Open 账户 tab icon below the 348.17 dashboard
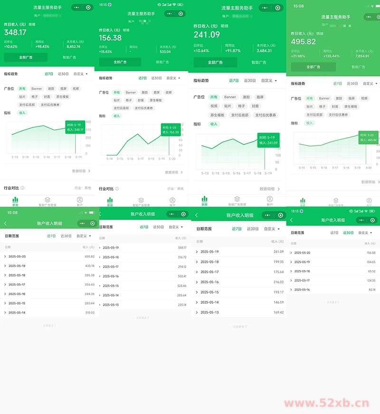This screenshot has height=414, width=380. (x=80, y=200)
